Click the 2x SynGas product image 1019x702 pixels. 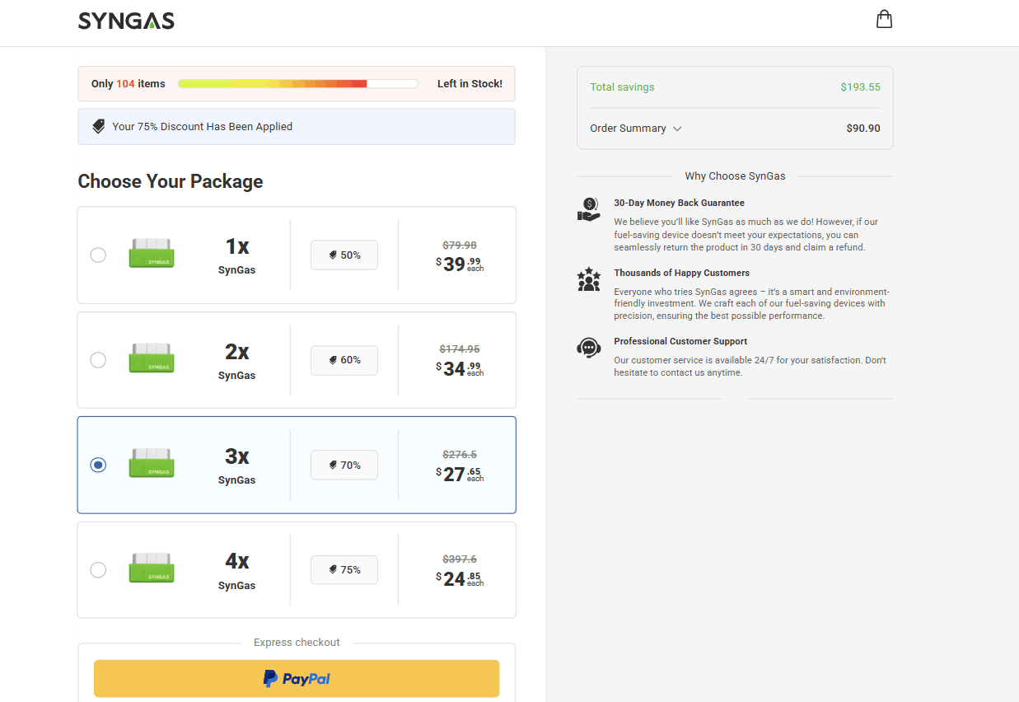152,358
